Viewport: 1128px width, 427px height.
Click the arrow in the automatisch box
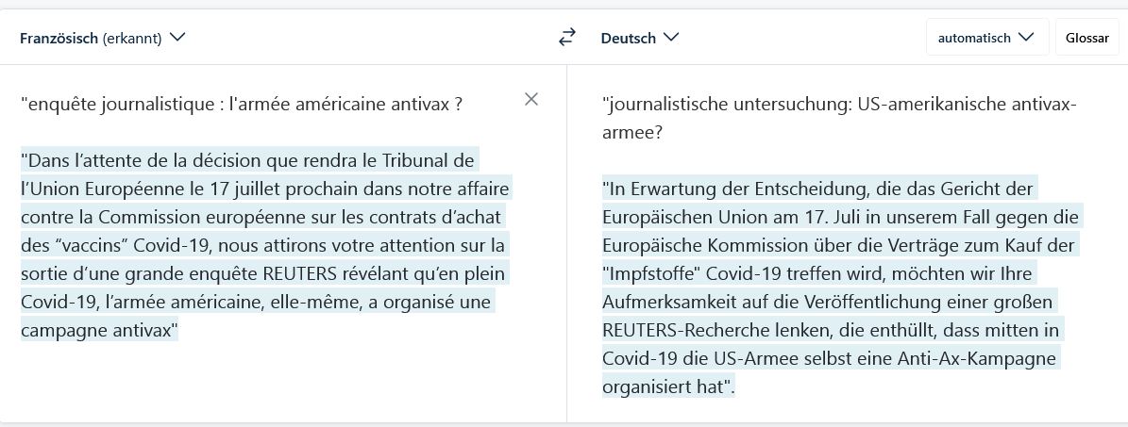pos(1027,38)
